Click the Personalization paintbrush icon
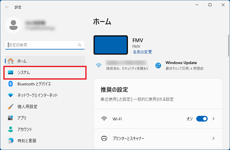Image resolution: width=230 pixels, height=150 pixels. click(10, 107)
